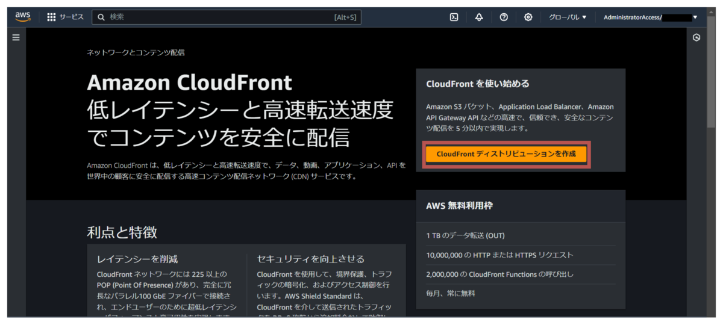Click the 2,000,000 の CloudFront Functions row
This screenshot has width=723, height=325.
(521, 274)
